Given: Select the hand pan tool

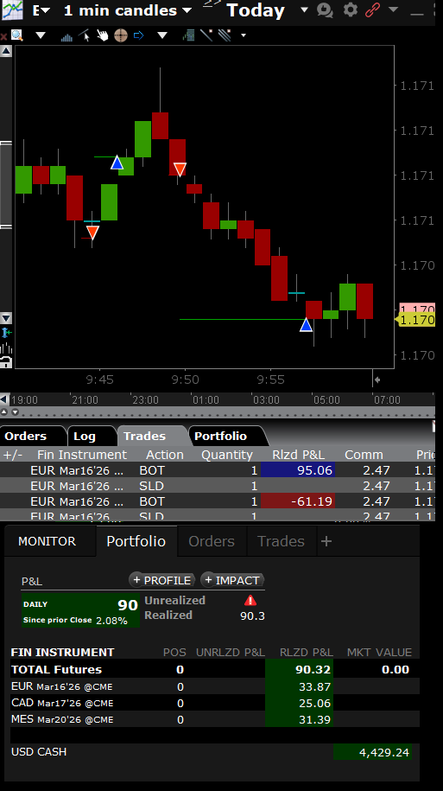Looking at the screenshot, I should coord(102,35).
